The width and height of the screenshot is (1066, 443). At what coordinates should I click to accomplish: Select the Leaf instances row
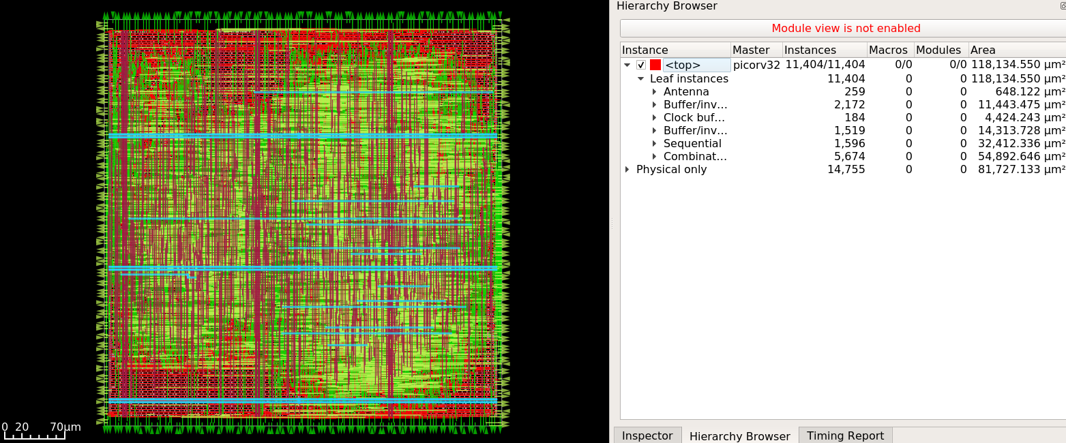click(x=689, y=78)
